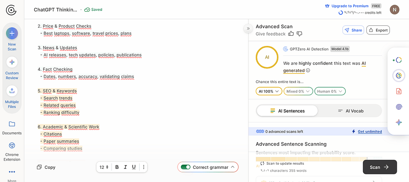Change the font size 12 stepper
The height and width of the screenshot is (182, 409).
point(104,167)
